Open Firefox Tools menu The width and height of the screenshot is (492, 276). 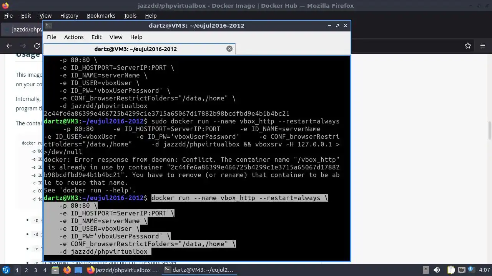coord(130,16)
